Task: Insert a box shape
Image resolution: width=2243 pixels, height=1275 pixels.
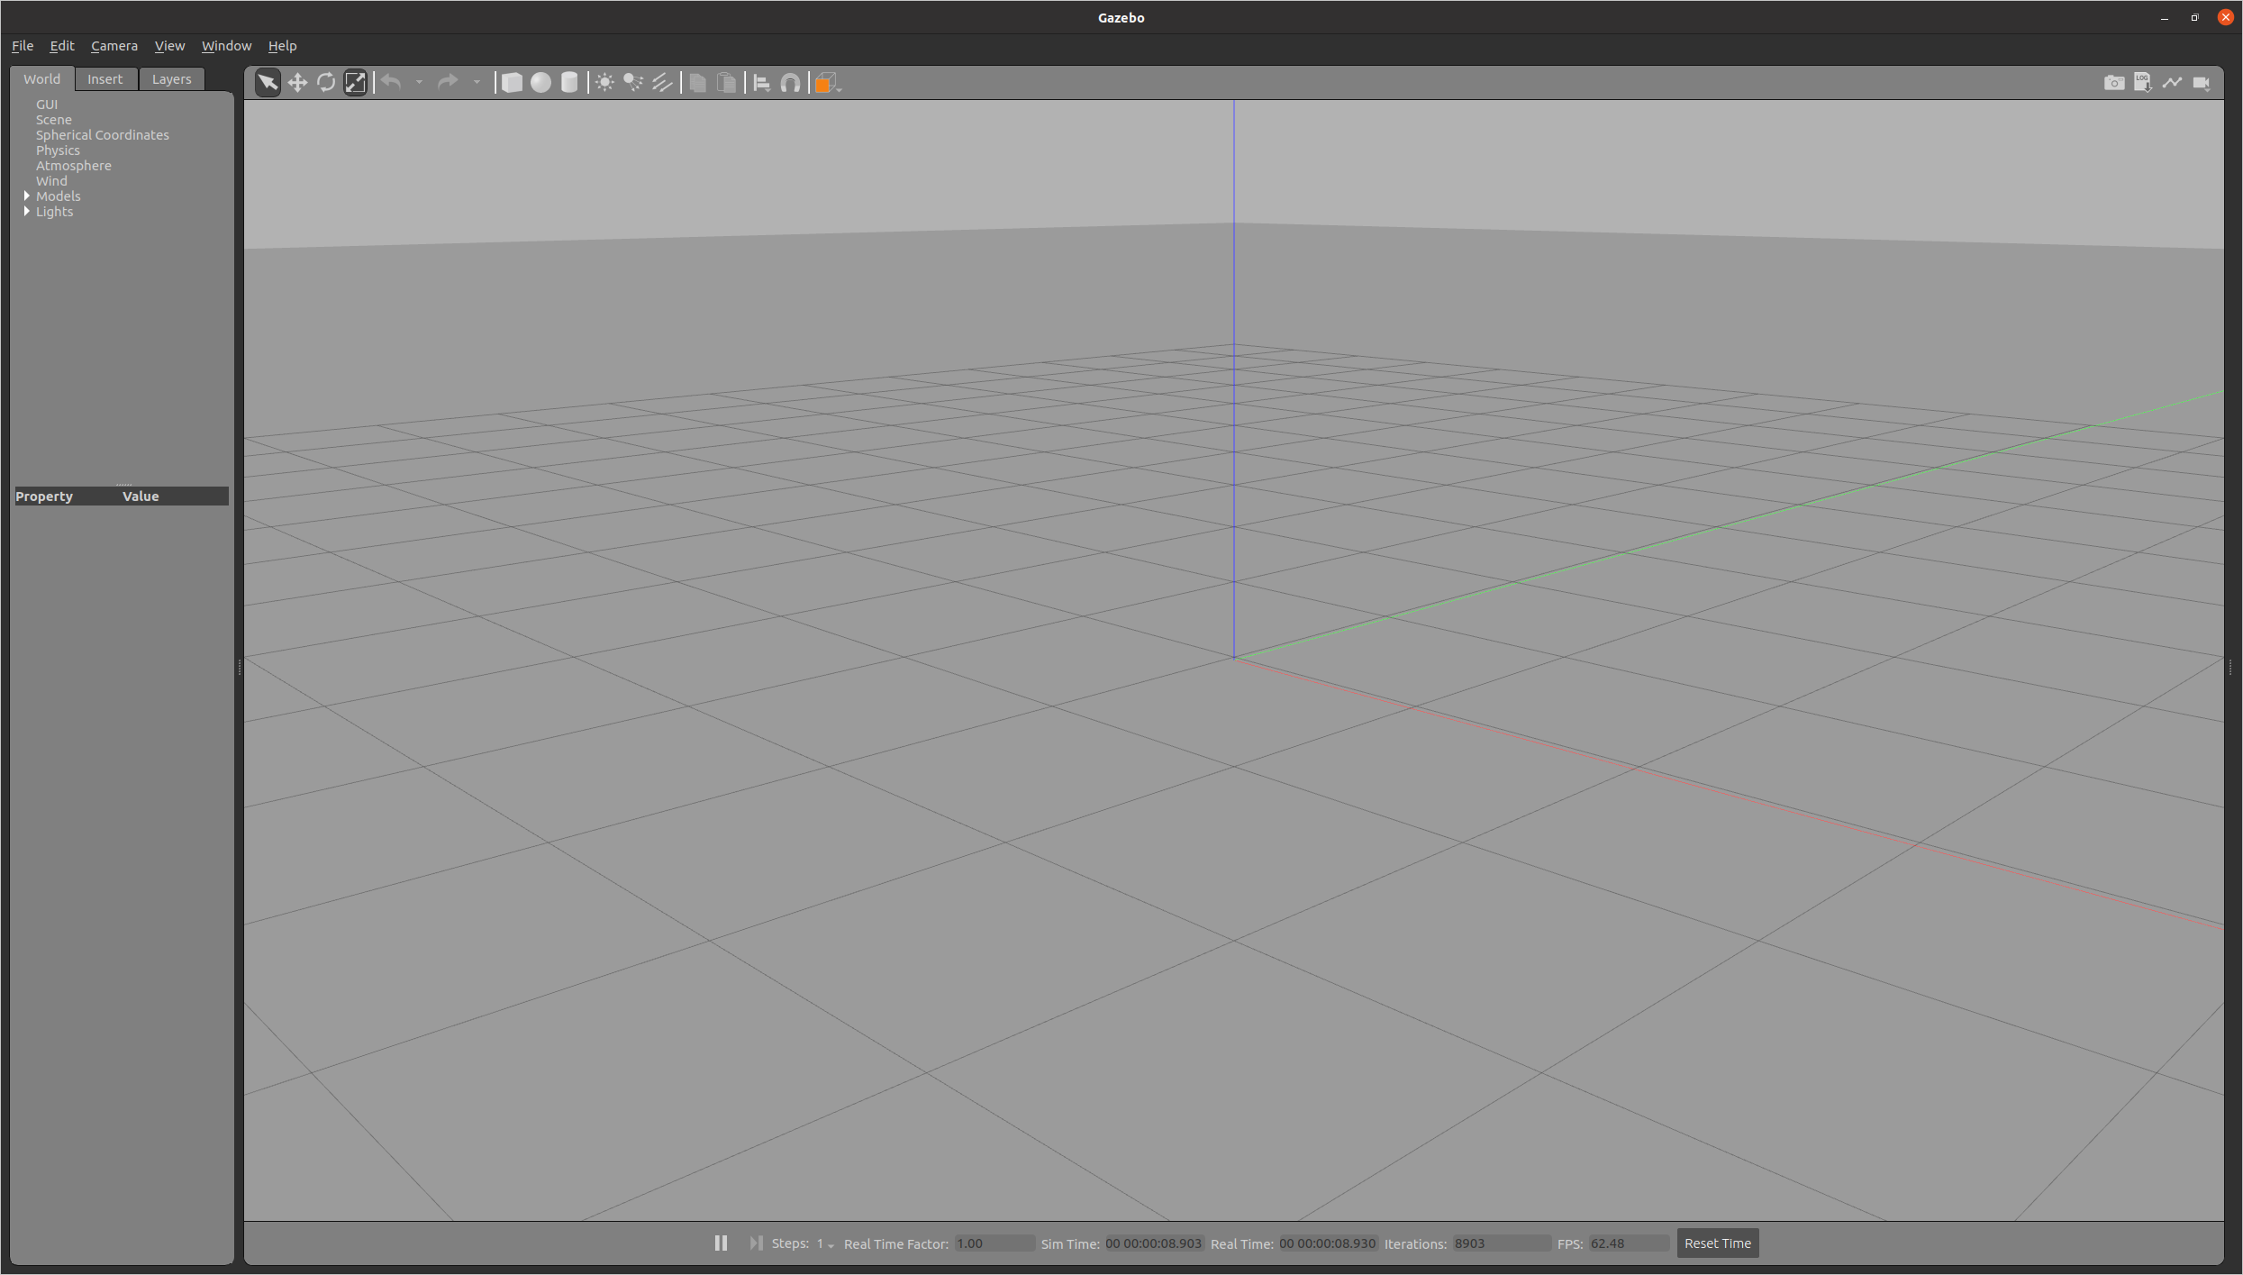Action: click(x=512, y=83)
